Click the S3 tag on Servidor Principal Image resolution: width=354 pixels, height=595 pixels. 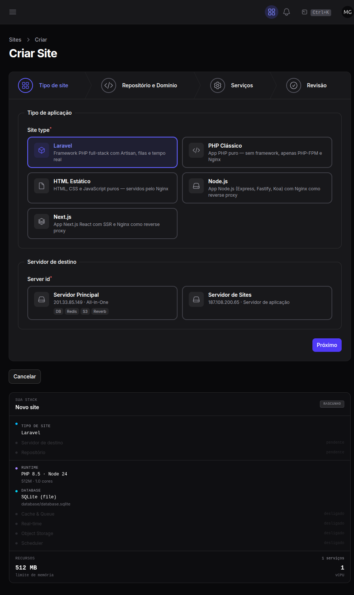point(85,311)
